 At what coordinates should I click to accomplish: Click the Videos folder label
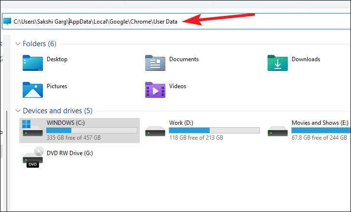(177, 86)
